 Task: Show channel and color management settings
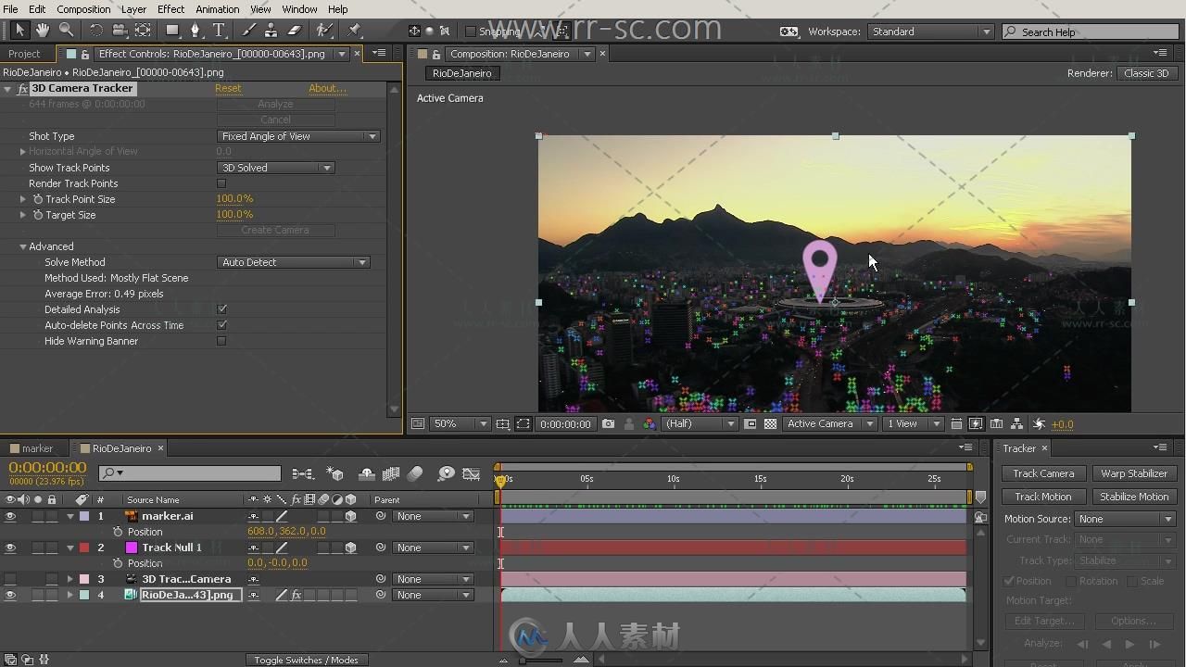point(649,424)
